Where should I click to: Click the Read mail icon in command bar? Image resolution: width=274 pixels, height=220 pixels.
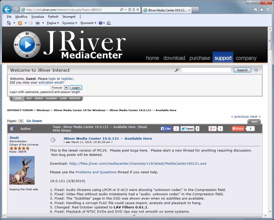pyautogui.click(x=31, y=23)
